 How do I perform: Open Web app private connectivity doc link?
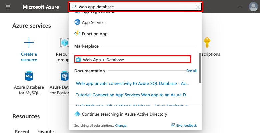[x=133, y=83]
